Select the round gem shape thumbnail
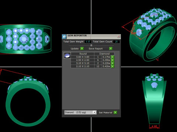The height and width of the screenshot is (132, 177). (67, 55)
